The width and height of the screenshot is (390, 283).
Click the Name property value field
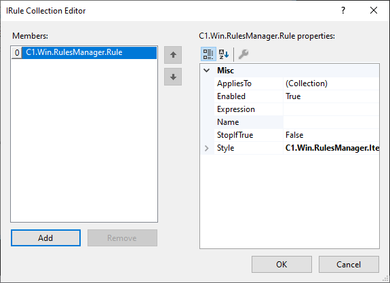click(x=331, y=122)
